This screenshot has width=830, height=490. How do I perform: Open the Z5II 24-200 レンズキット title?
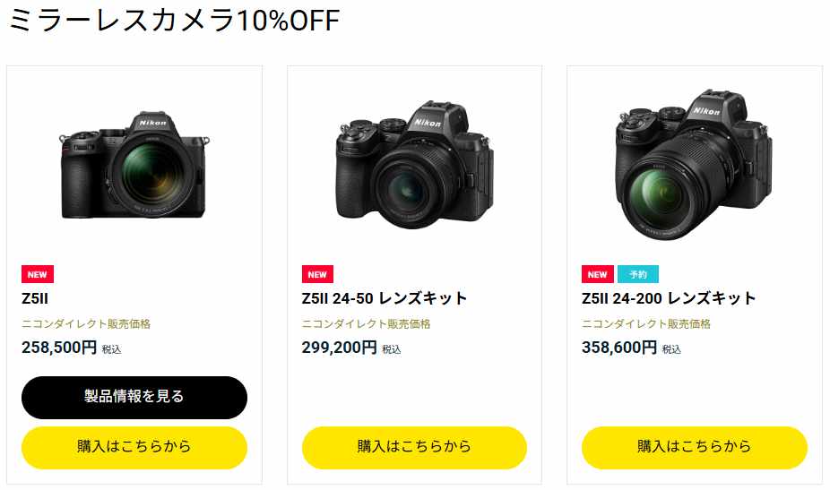click(669, 298)
